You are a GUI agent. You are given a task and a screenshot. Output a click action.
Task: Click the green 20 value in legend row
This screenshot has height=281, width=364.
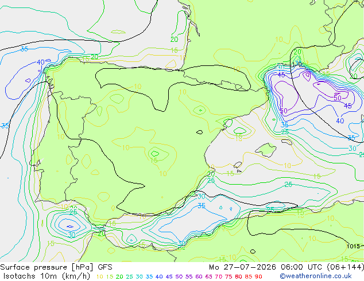pos(119,276)
